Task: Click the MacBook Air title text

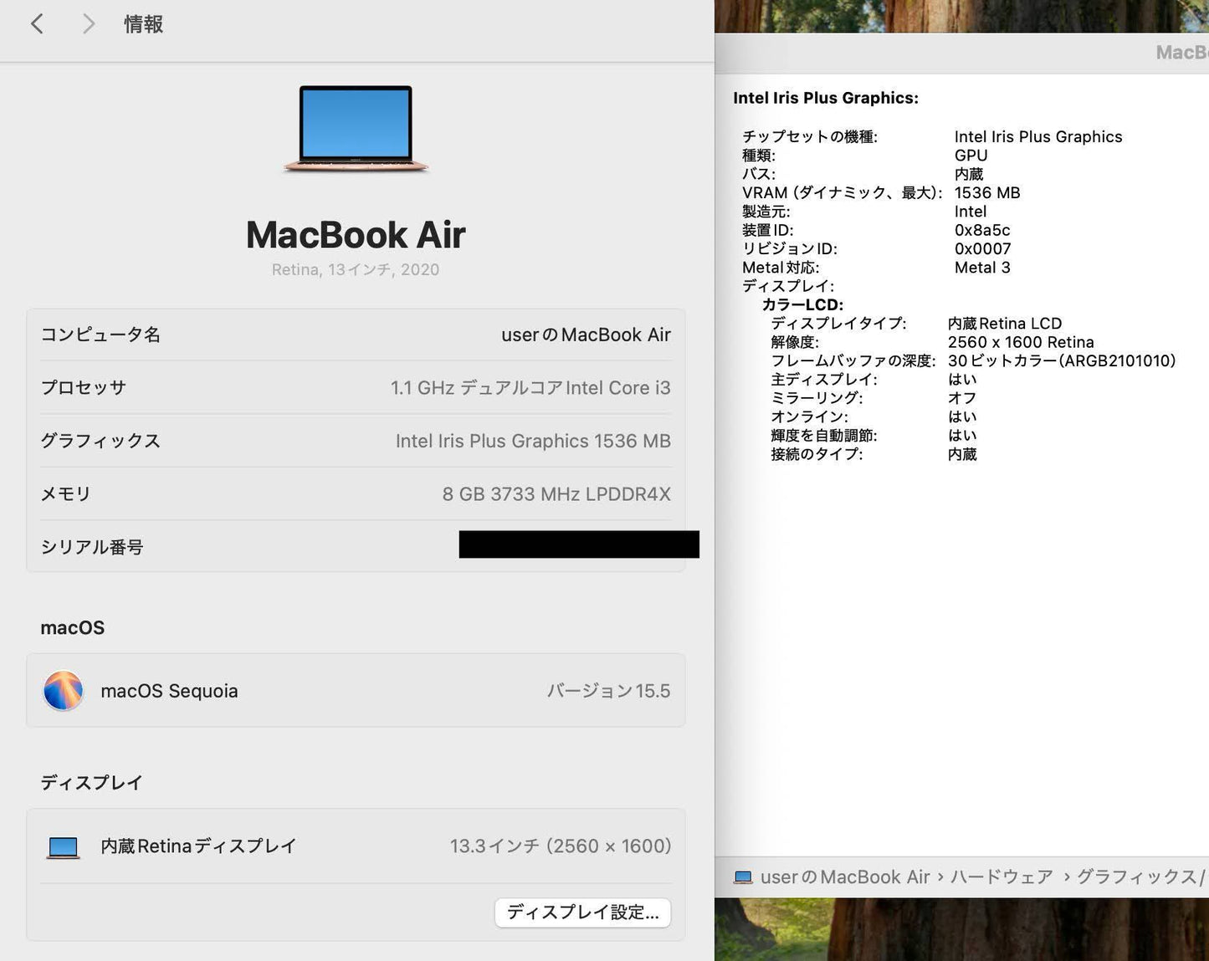Action: point(355,235)
